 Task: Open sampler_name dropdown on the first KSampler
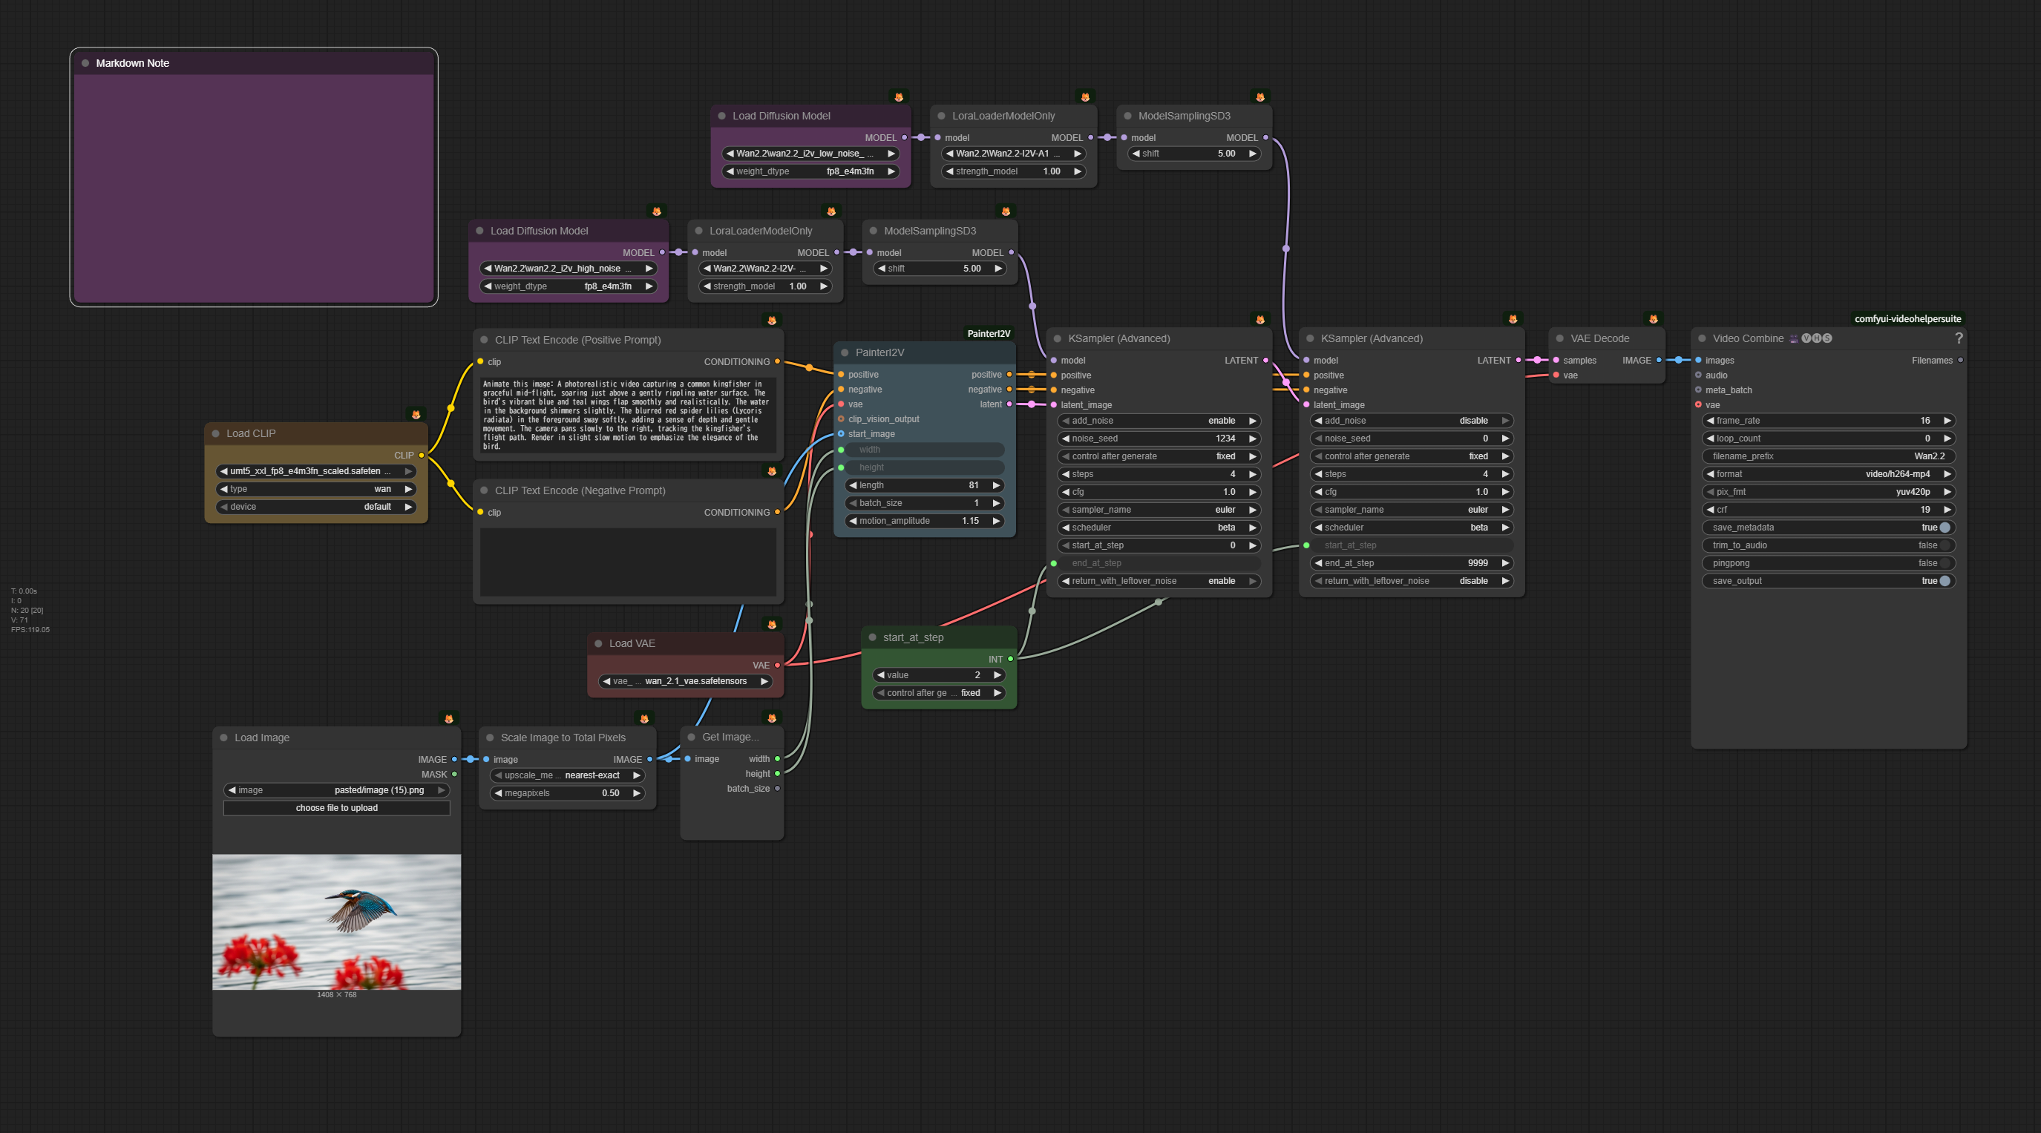(x=1159, y=510)
